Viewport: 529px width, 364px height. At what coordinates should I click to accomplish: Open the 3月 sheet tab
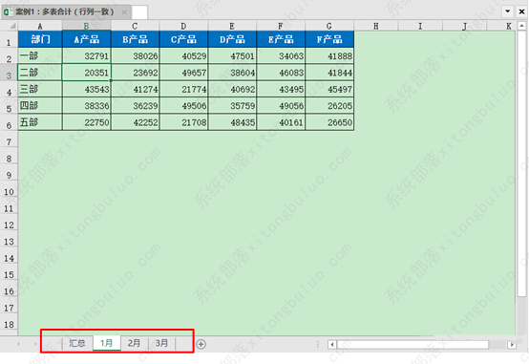pos(162,343)
